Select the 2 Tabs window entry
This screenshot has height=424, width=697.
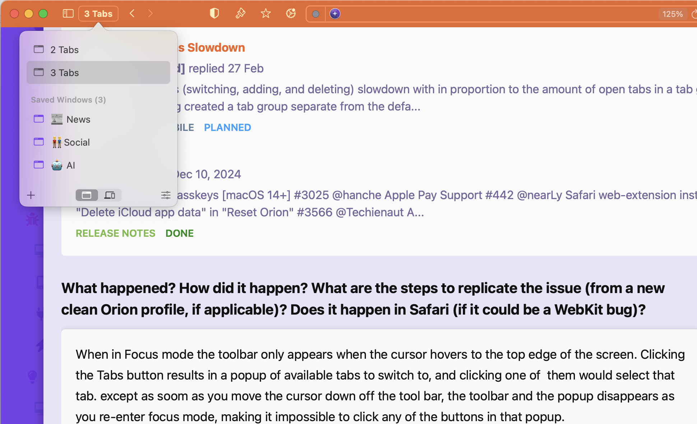(64, 50)
